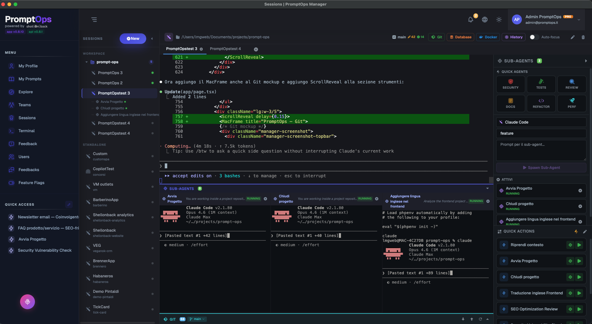The width and height of the screenshot is (592, 324).
Task: Select the Docs quick agent
Action: (510, 103)
